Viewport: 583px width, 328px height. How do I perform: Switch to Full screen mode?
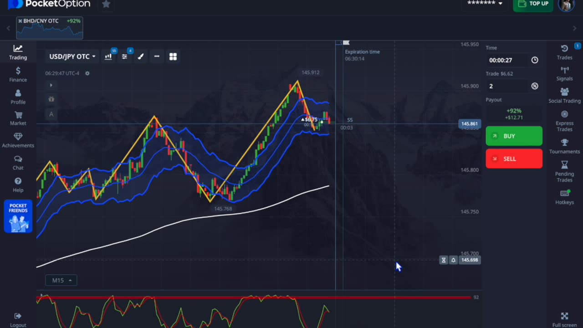(x=564, y=320)
